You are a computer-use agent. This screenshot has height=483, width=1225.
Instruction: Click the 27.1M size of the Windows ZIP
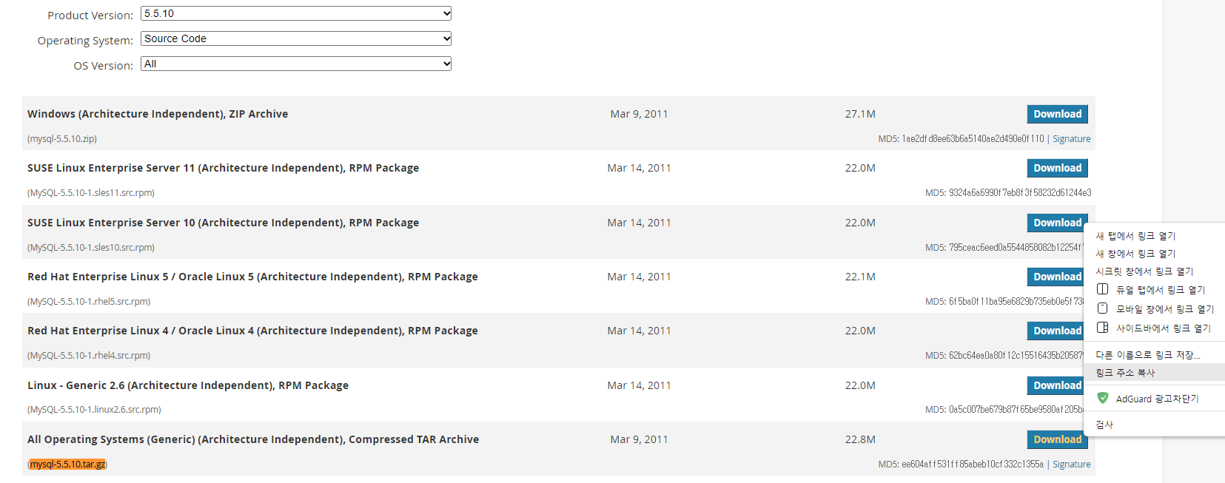[x=860, y=114]
